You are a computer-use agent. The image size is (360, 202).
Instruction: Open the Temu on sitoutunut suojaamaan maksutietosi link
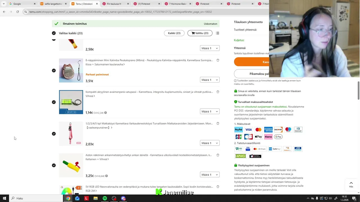(261, 107)
